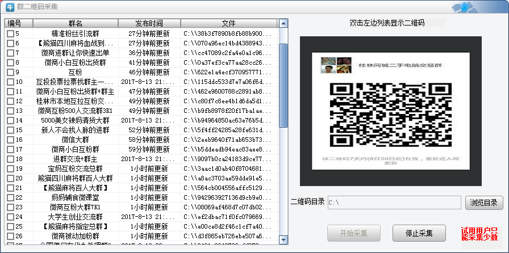
Task: Click 41分钟前更新 time cell
Action: pos(149,62)
